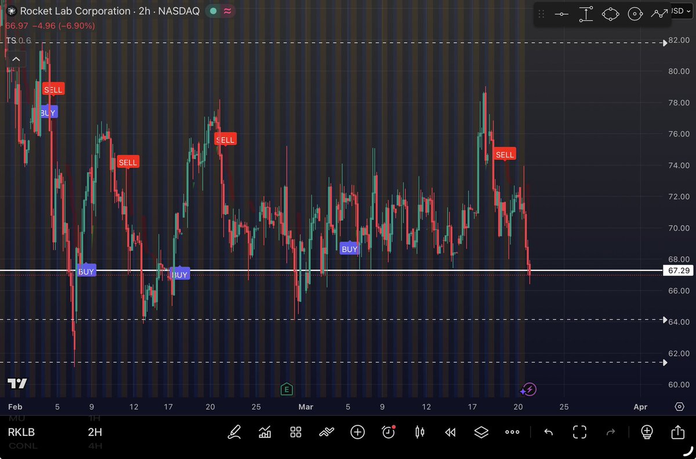Image resolution: width=696 pixels, height=459 pixels.
Task: Tap the 72.00 price axis label
Action: 677,197
